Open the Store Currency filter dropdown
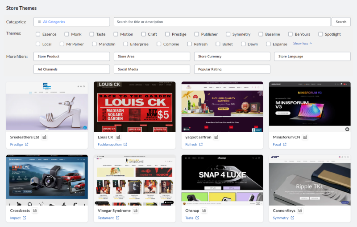357x227 pixels. click(232, 56)
